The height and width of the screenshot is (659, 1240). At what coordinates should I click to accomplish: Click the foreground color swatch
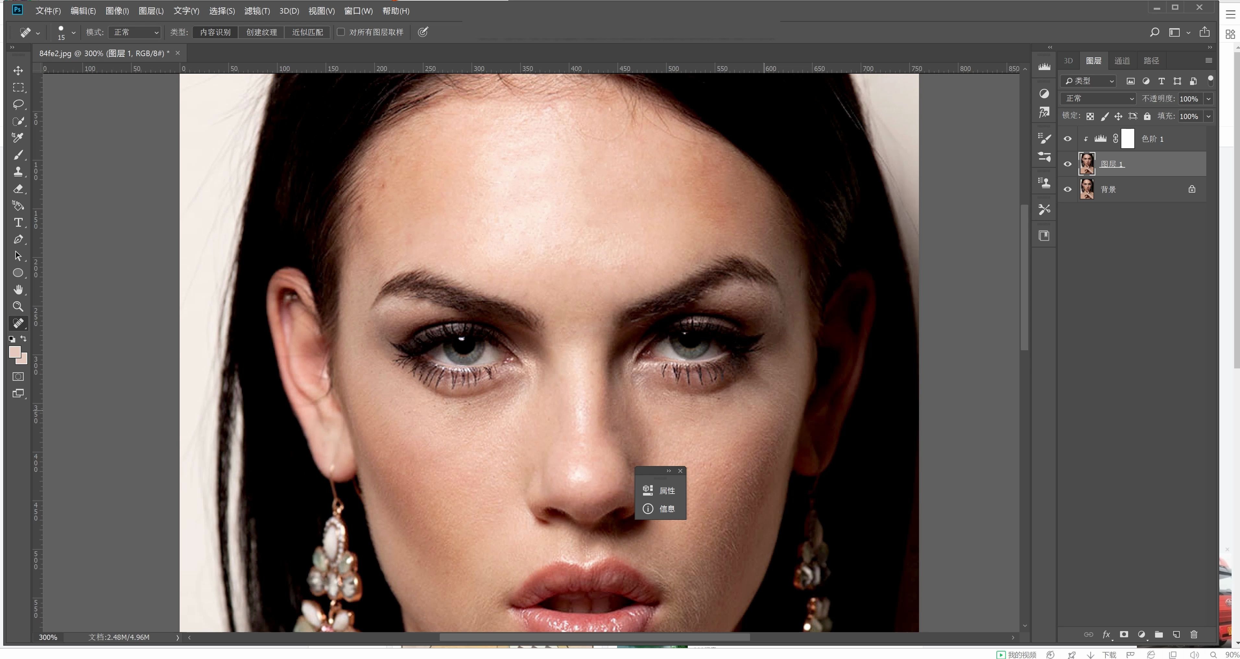[15, 352]
